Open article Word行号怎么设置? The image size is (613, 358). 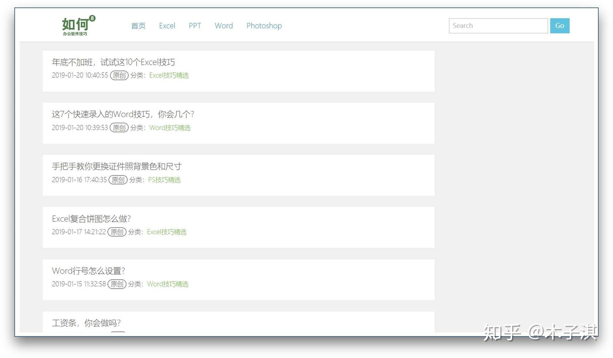pos(88,271)
